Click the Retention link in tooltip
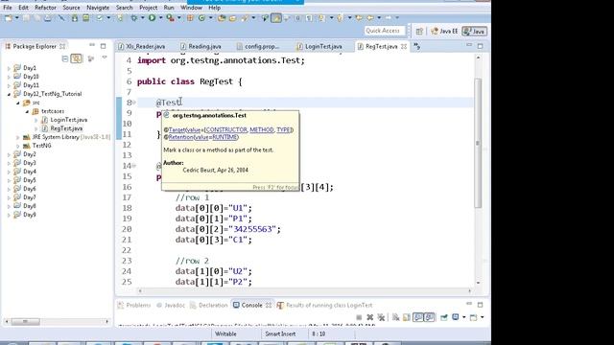Viewport: 614px width, 345px height. (x=180, y=137)
